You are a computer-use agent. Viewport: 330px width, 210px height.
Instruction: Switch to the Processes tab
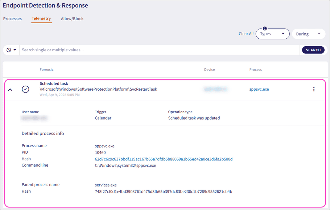click(12, 19)
